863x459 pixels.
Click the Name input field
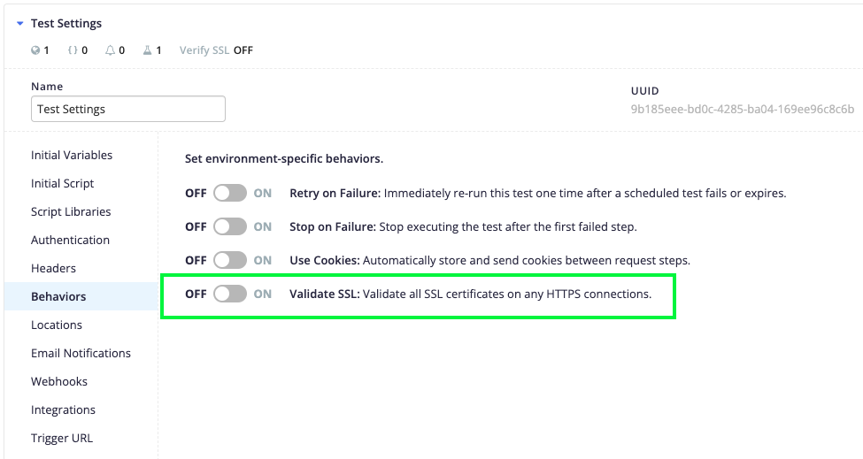coord(128,109)
